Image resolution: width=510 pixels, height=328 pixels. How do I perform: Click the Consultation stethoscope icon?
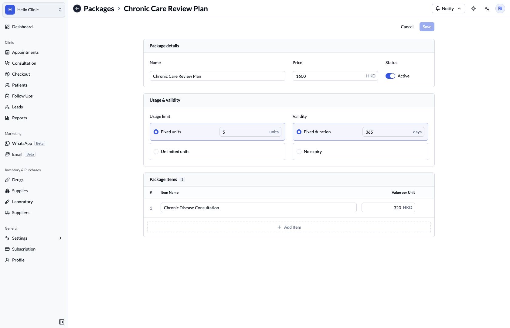[x=7, y=63]
